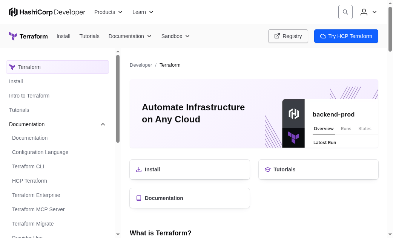Click the HashiCorp logo tile in hero image

click(293, 114)
